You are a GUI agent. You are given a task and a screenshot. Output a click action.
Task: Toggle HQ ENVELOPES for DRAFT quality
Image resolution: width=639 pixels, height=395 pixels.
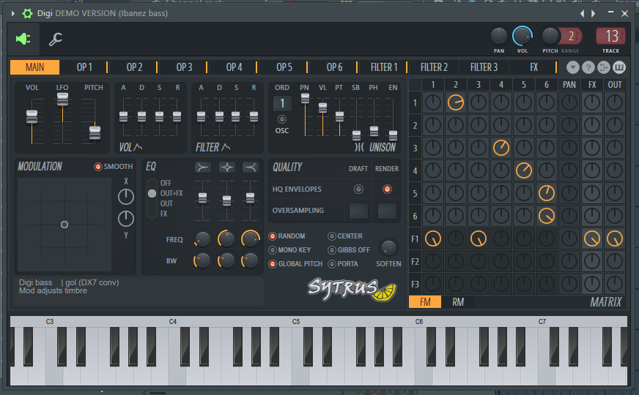(x=358, y=189)
